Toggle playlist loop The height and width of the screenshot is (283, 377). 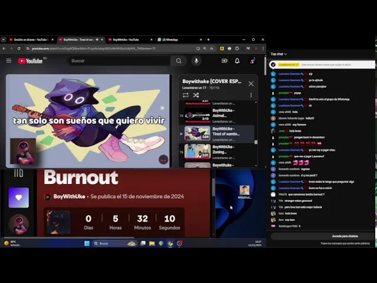[x=186, y=95]
